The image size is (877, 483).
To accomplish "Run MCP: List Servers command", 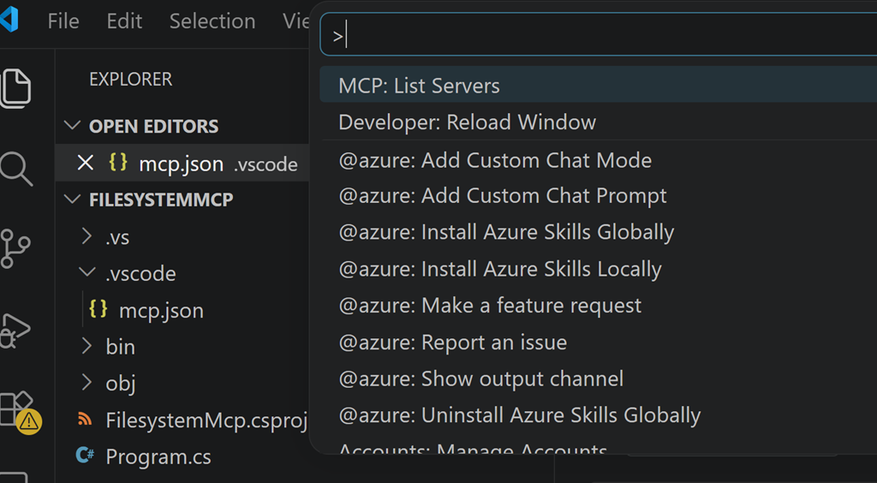I will pyautogui.click(x=419, y=86).
